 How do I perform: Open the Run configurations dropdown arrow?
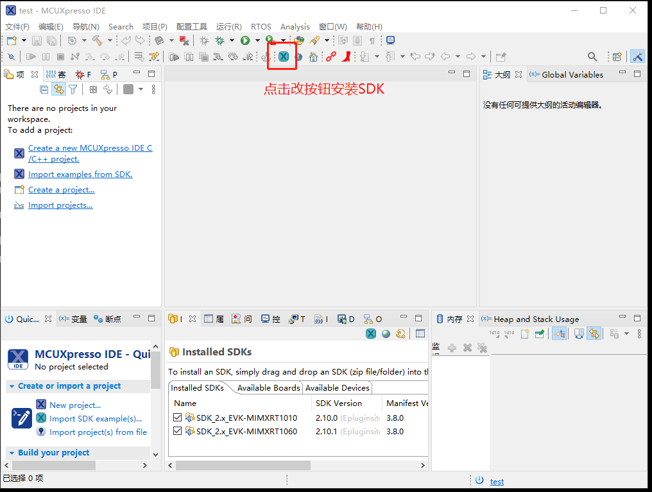[x=257, y=40]
